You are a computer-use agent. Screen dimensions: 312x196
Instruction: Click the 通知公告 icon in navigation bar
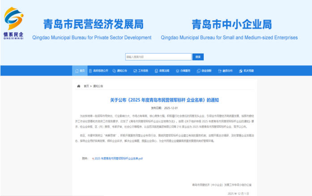[x=114, y=71]
